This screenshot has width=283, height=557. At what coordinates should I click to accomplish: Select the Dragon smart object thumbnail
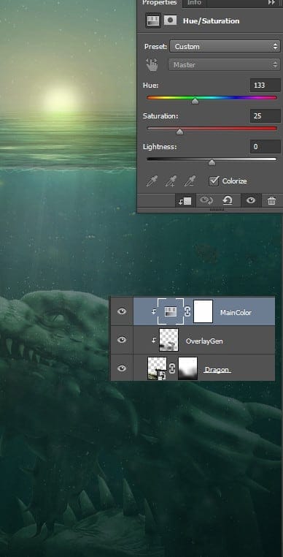pos(157,368)
